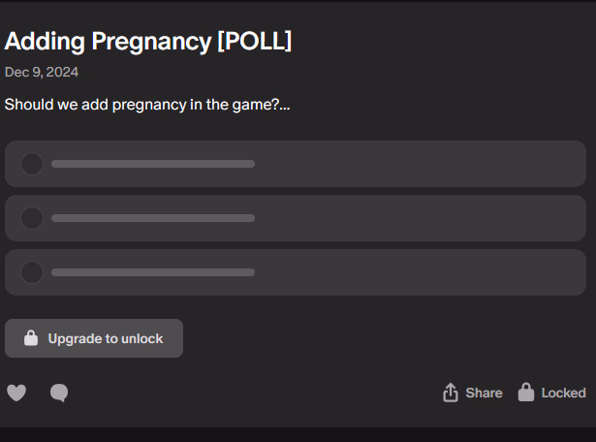Like the post with the heart icon

pos(16,393)
